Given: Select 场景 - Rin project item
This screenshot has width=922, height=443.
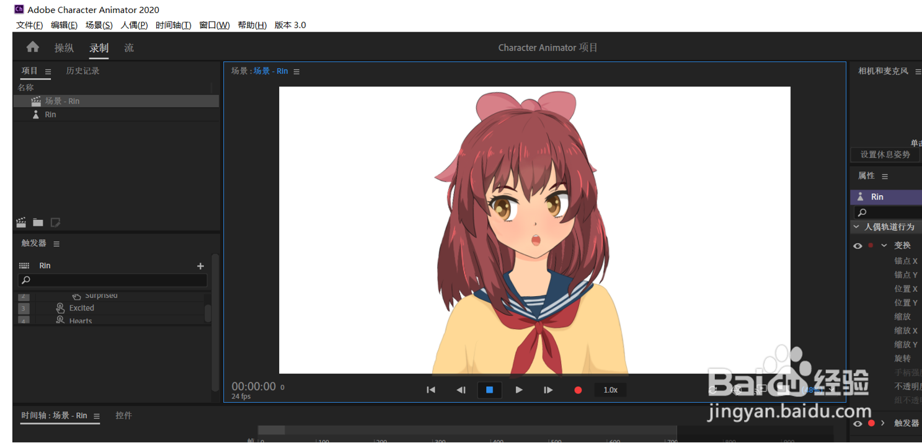Looking at the screenshot, I should pos(116,101).
